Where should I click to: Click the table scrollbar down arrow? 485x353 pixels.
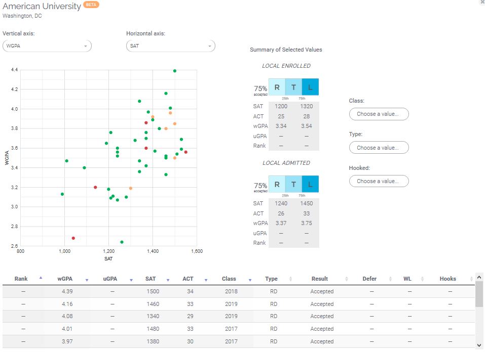tap(479, 345)
